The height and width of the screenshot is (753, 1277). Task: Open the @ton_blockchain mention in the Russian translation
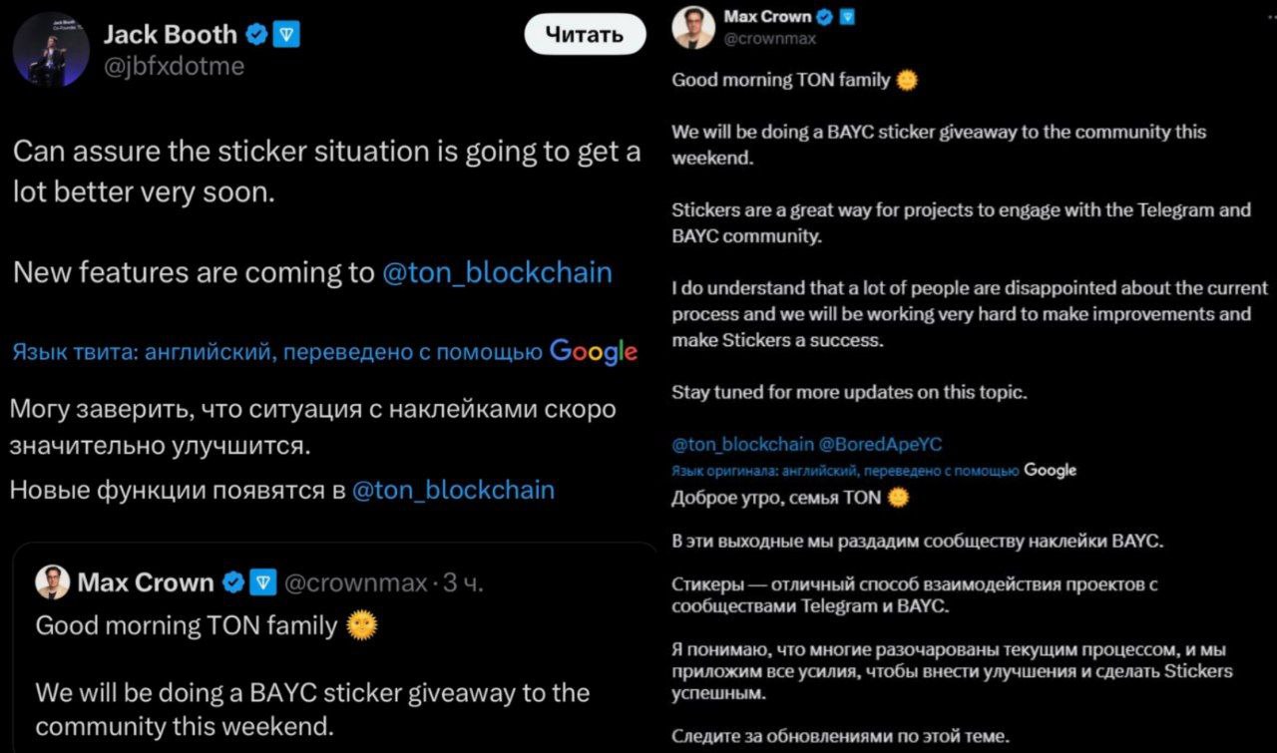[x=453, y=490]
